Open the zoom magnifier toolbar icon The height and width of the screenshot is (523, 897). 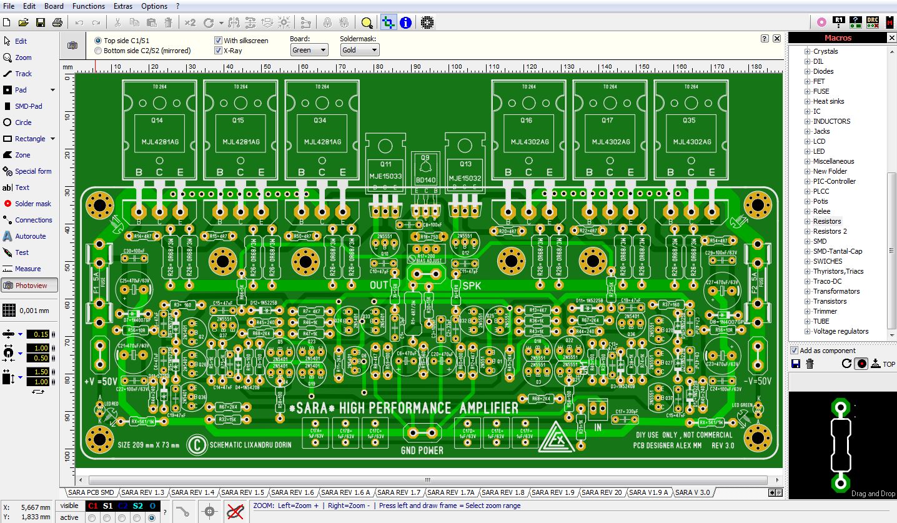point(367,22)
